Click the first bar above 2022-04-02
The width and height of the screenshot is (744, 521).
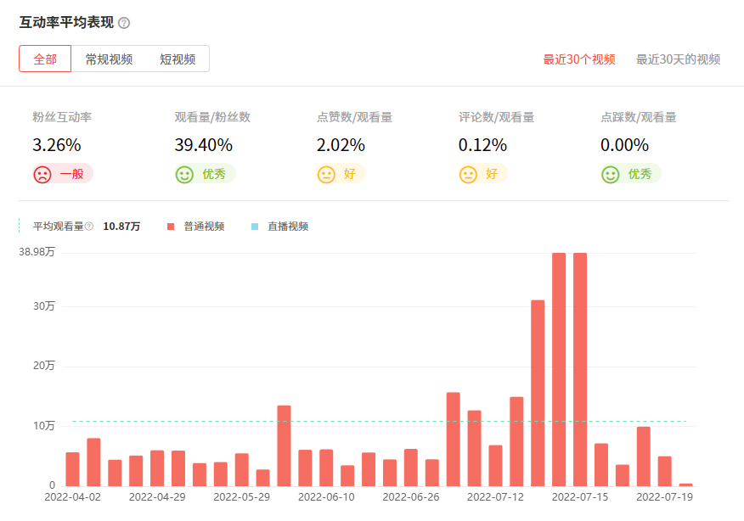click(x=72, y=468)
